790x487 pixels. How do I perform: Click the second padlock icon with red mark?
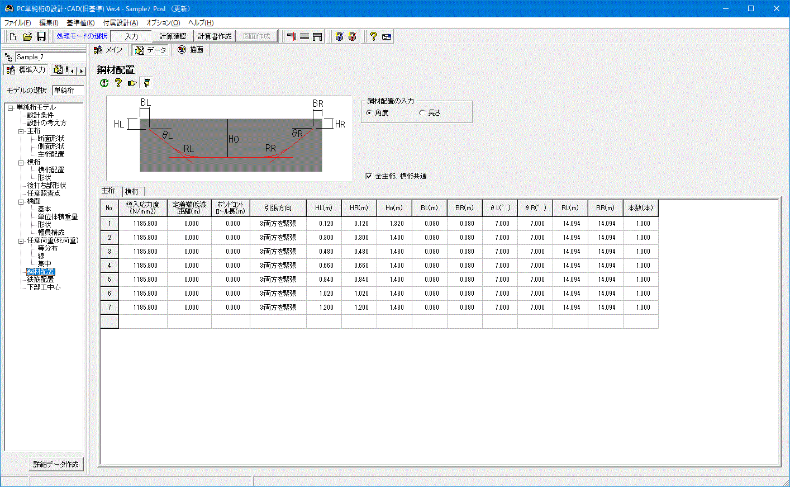click(352, 36)
